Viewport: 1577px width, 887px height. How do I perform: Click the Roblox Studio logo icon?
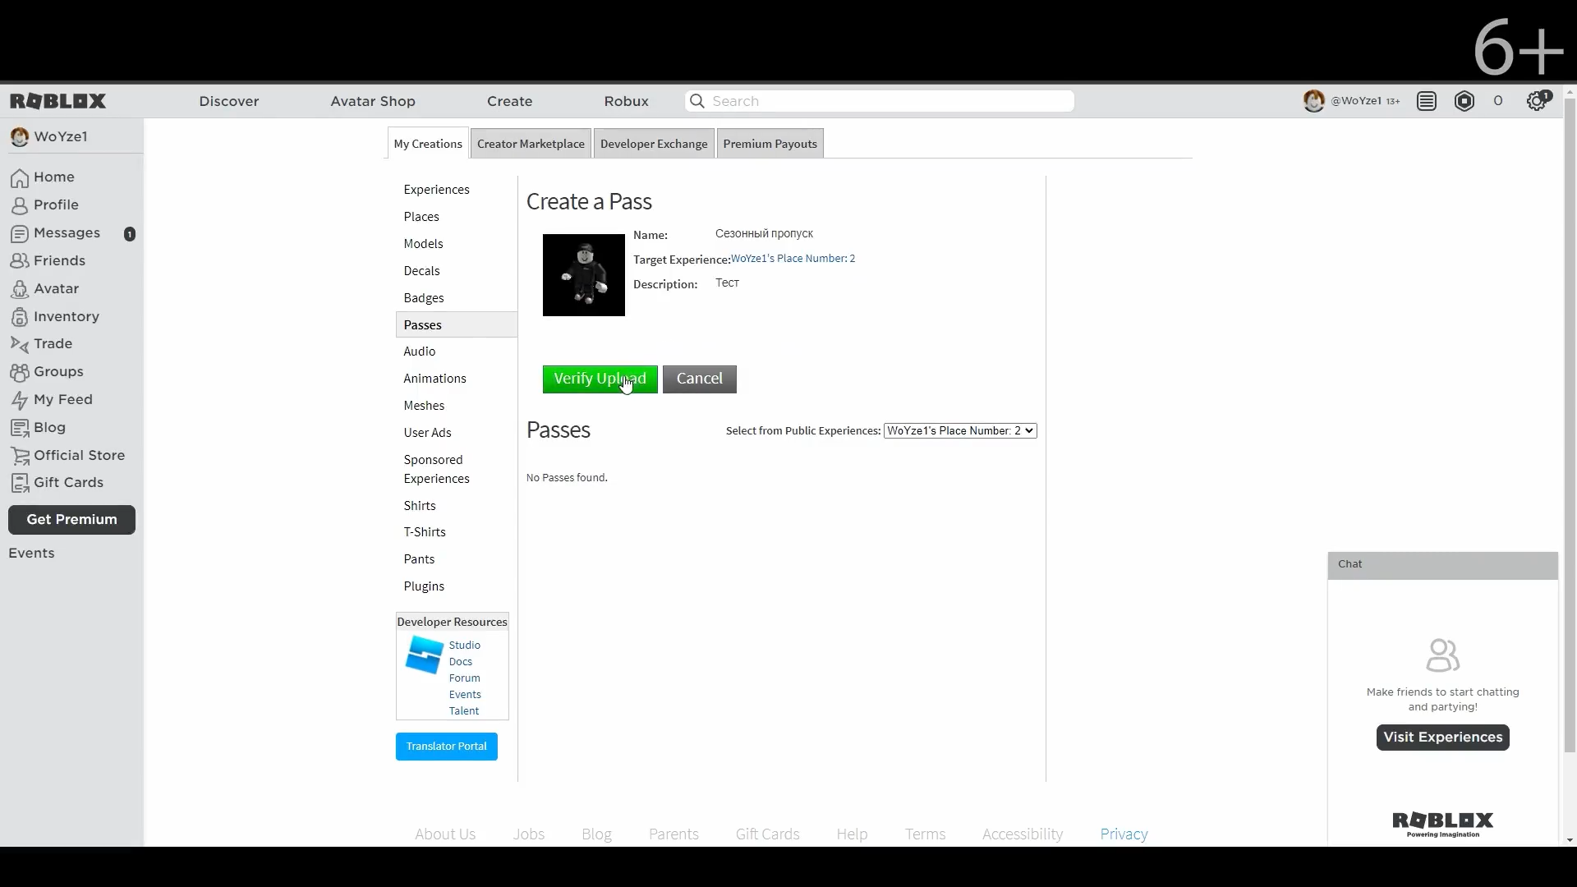pyautogui.click(x=424, y=655)
